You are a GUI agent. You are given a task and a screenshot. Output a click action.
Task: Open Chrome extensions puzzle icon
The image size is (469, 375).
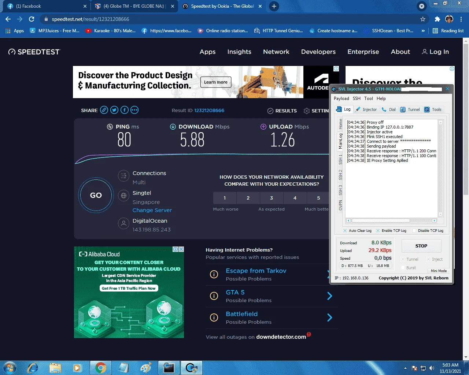pos(437,19)
